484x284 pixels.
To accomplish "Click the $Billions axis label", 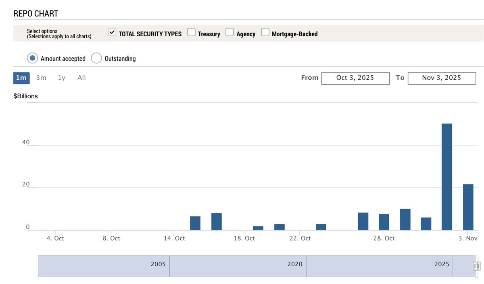I will [26, 96].
